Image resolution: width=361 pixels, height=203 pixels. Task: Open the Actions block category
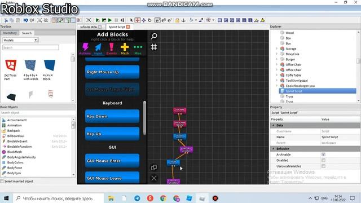tap(85, 49)
